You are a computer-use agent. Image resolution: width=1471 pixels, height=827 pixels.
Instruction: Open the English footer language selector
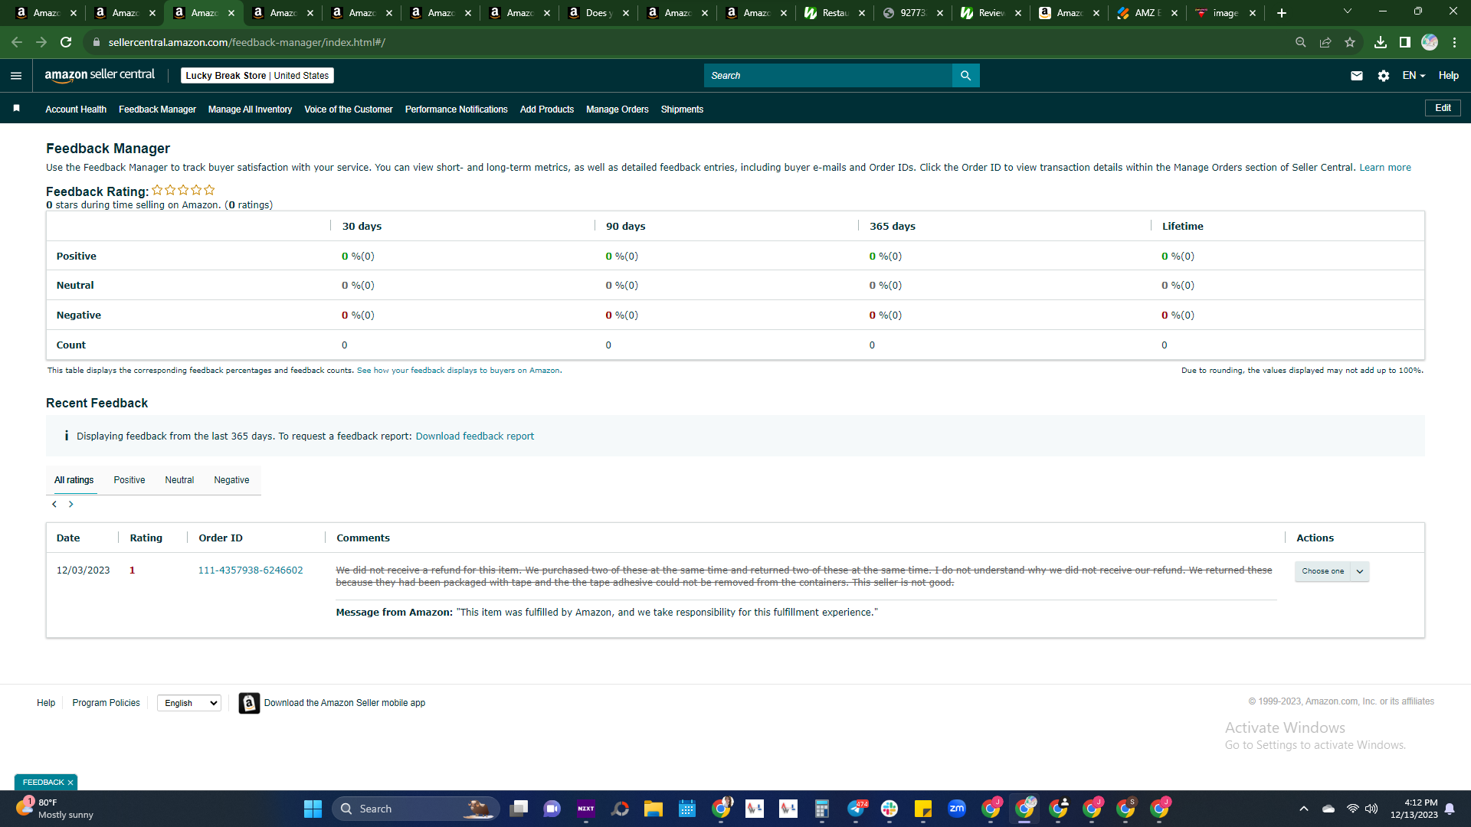click(x=189, y=703)
